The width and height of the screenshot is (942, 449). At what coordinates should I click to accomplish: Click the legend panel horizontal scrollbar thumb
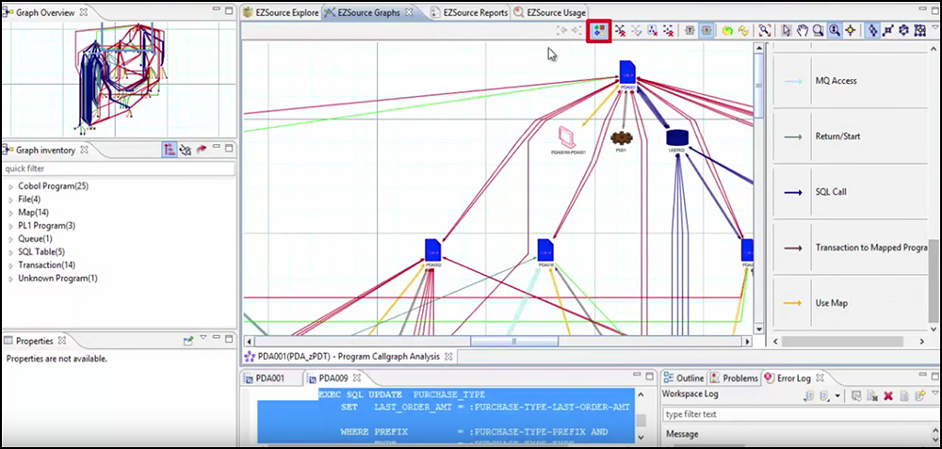(x=842, y=341)
